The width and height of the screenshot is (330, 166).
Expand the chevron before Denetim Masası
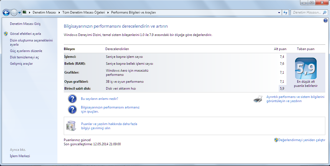pyautogui.click(x=29, y=13)
